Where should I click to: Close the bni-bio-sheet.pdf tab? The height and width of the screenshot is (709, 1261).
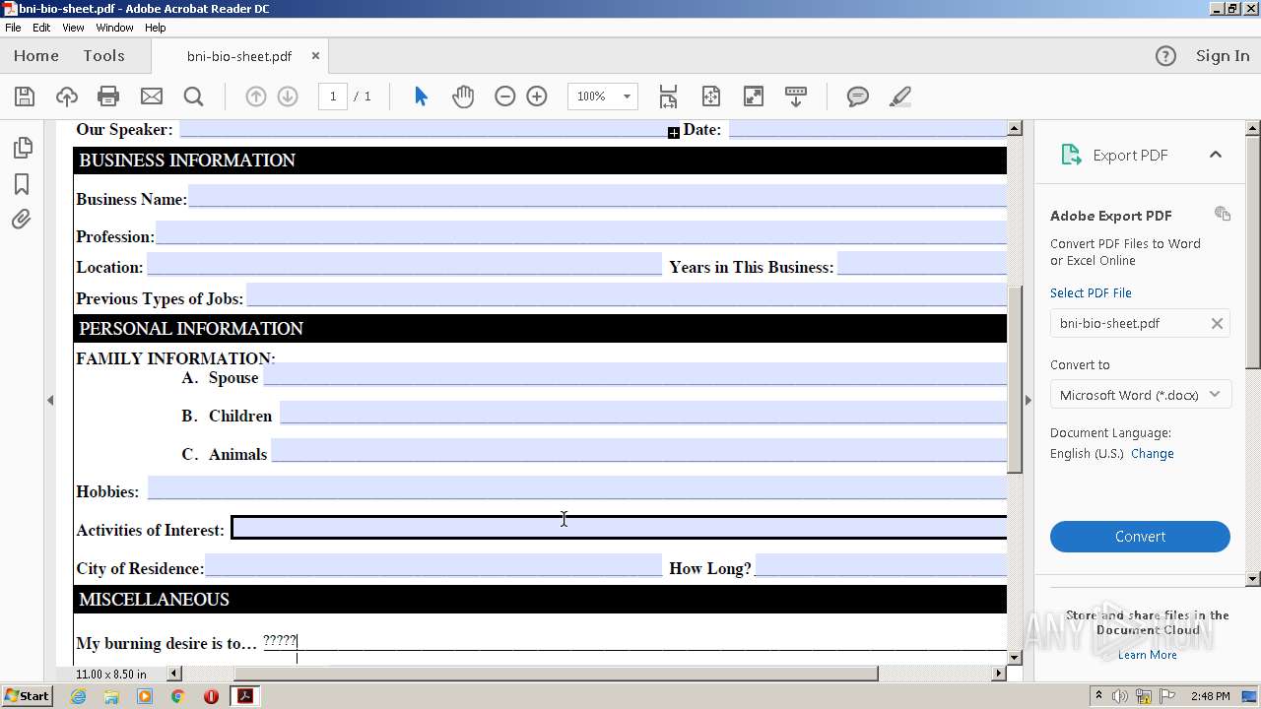(315, 56)
